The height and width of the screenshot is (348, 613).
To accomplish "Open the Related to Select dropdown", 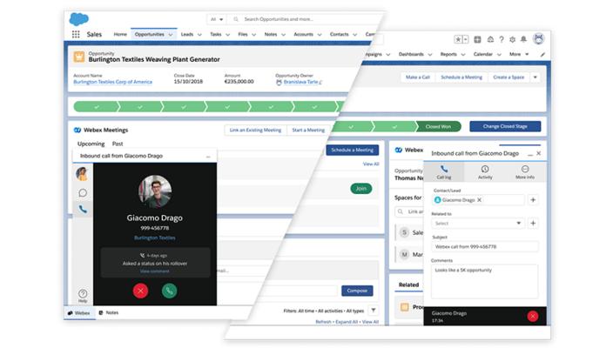I will (x=477, y=223).
